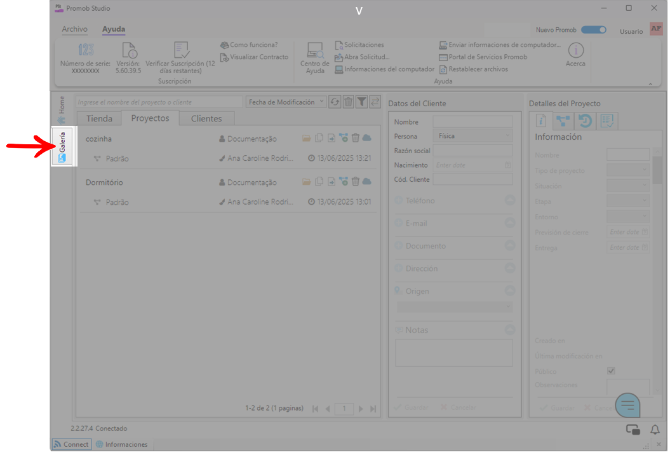Click Enviar informaciones de computador...

click(x=500, y=45)
